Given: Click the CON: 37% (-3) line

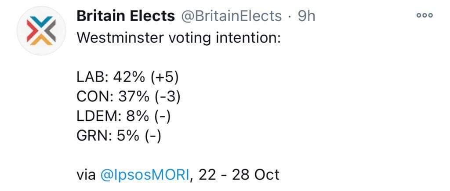Looking at the screenshot, I should coord(129,97).
